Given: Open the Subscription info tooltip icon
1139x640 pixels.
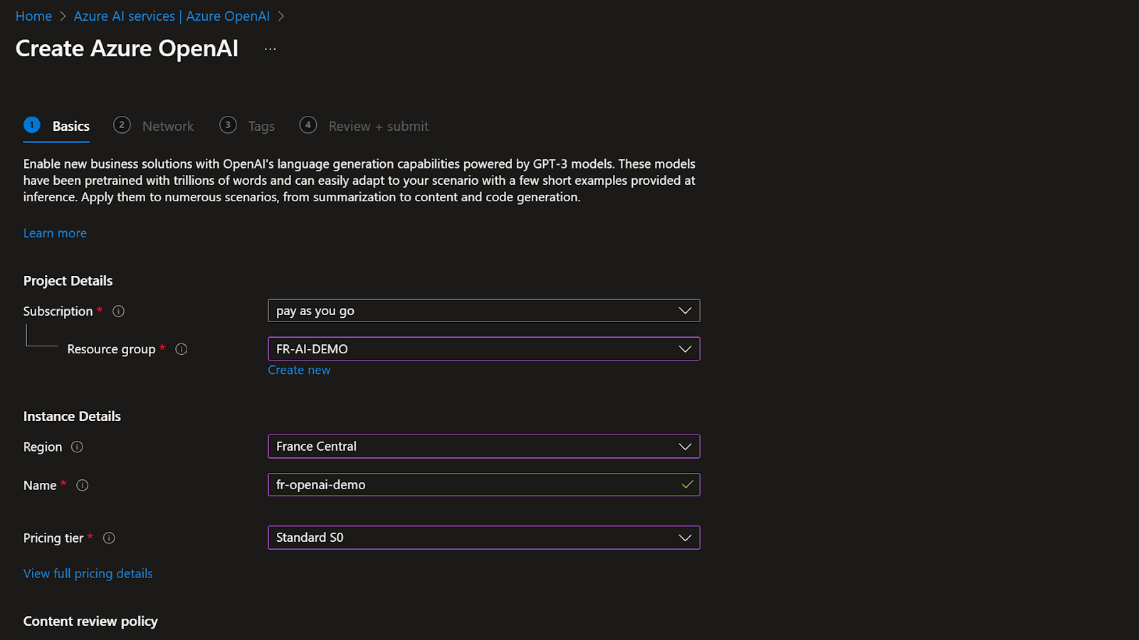Looking at the screenshot, I should pos(119,311).
